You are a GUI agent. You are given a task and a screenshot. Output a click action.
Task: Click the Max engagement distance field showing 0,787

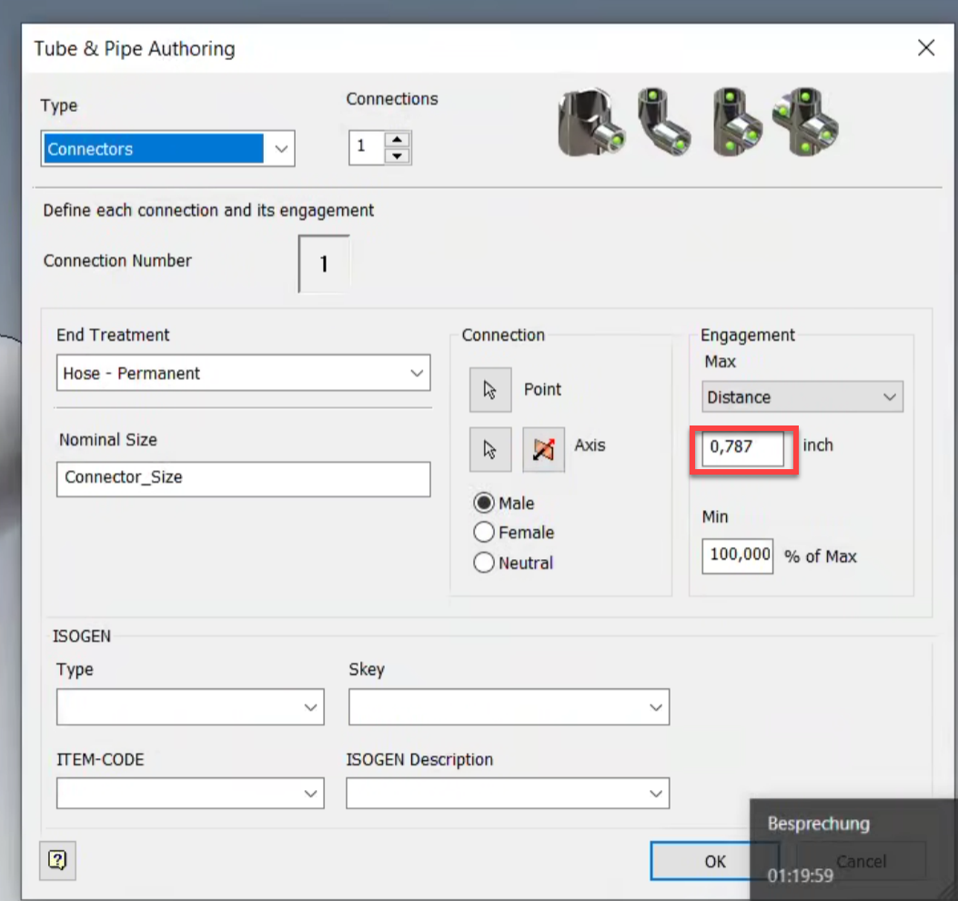click(x=742, y=448)
